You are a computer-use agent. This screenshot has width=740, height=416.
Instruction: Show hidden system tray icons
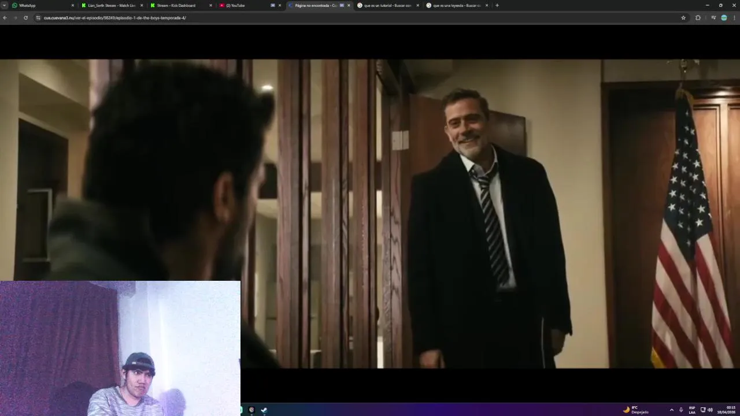[x=671, y=410]
